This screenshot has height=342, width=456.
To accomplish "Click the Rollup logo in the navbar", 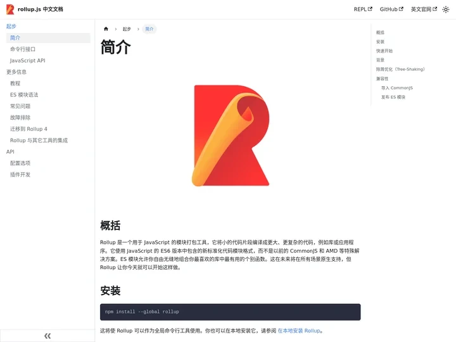I will (10, 9).
